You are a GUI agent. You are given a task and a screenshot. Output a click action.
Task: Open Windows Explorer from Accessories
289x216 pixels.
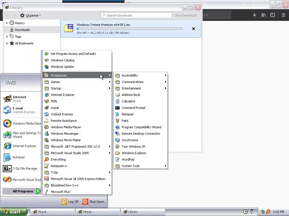pyautogui.click(x=140, y=153)
